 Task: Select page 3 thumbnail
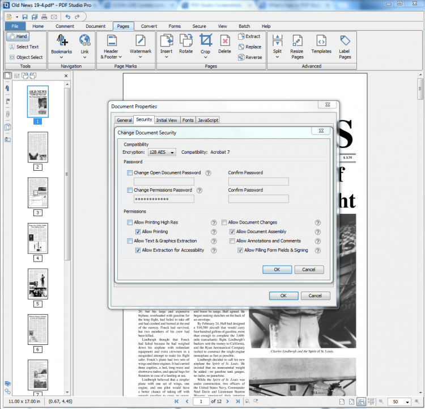click(x=38, y=193)
